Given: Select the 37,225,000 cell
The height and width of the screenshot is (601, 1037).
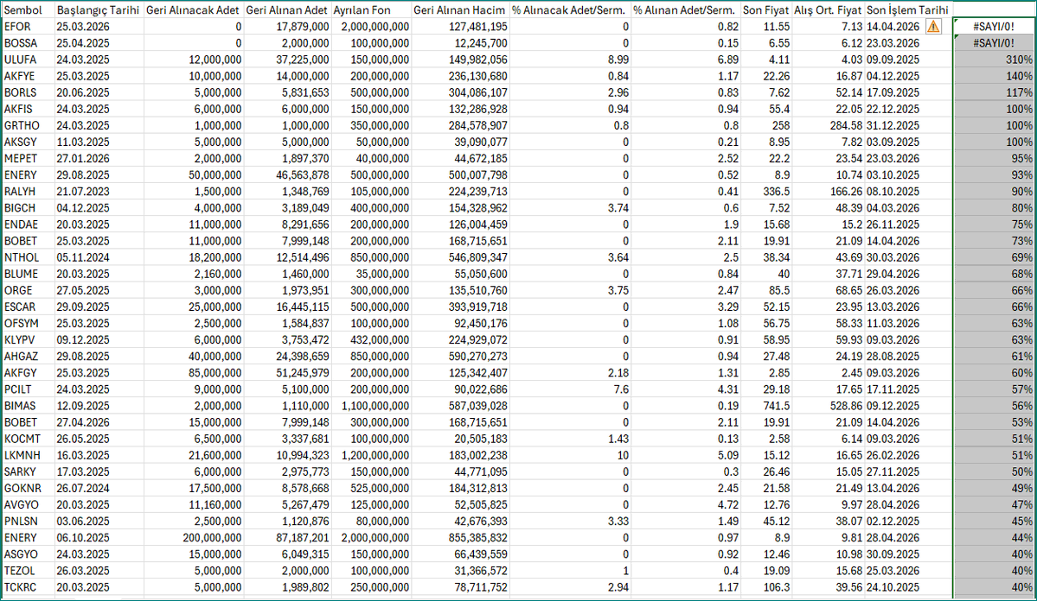Looking at the screenshot, I should tap(288, 60).
